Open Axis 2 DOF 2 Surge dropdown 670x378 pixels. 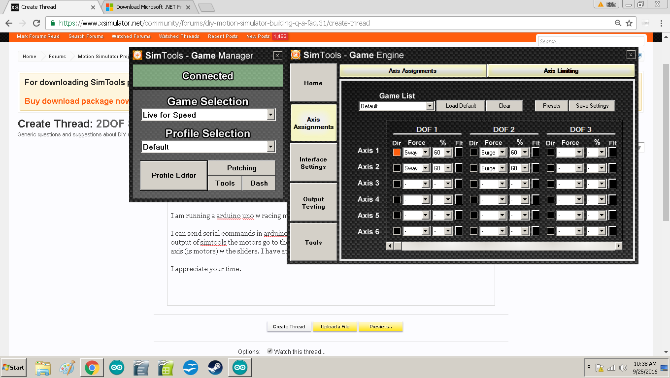pyautogui.click(x=502, y=168)
